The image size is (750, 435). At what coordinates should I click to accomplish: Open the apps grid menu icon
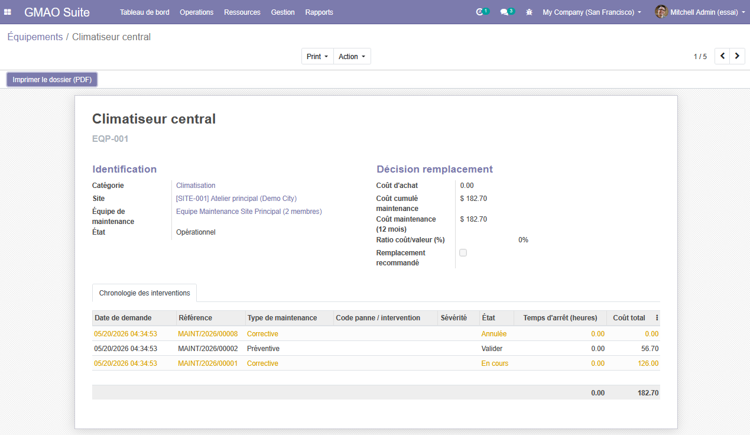8,12
